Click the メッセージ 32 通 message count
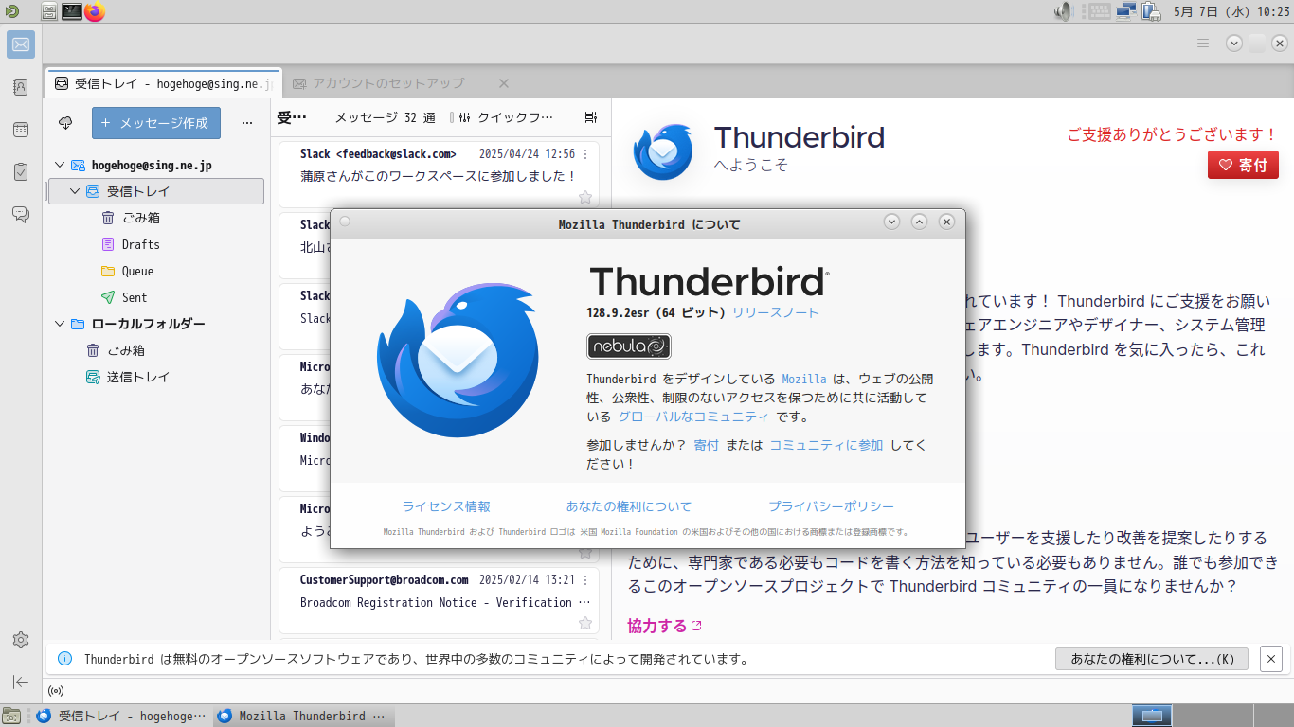 [385, 117]
